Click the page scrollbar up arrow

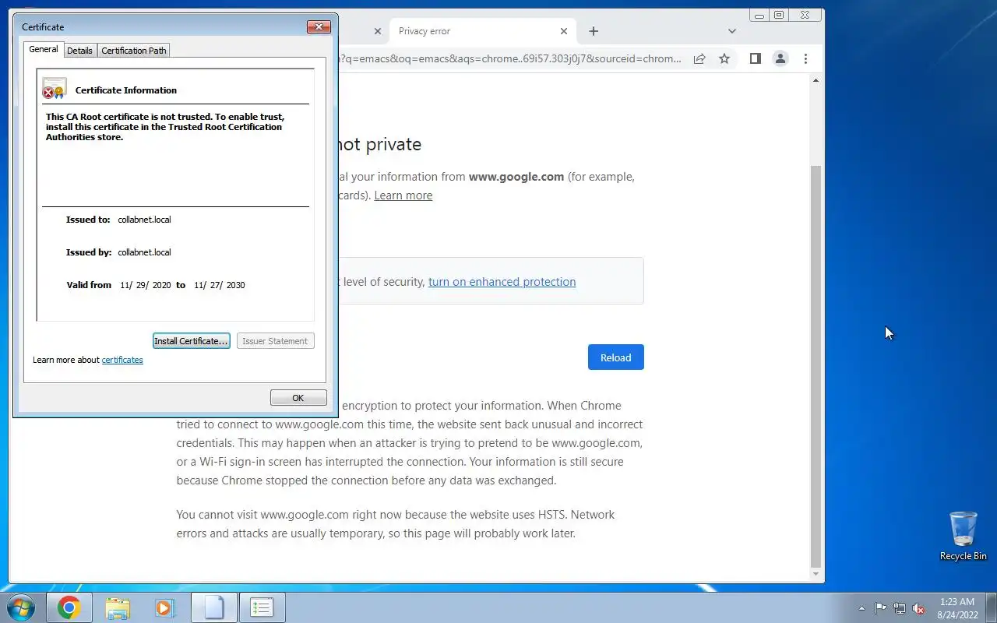816,80
